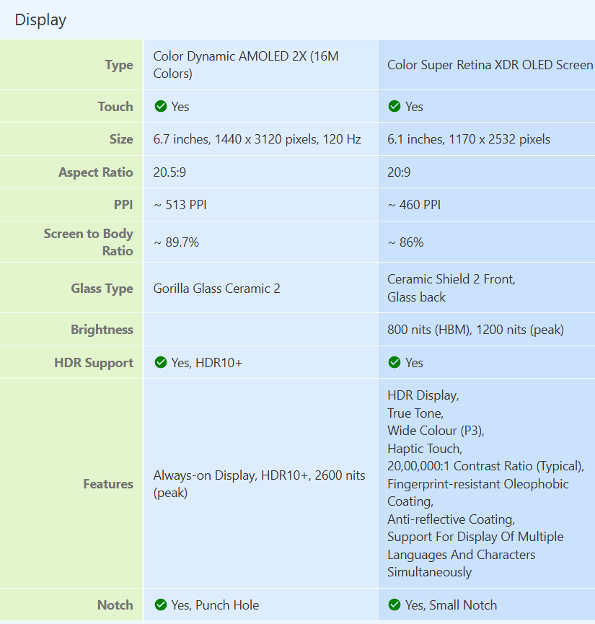Click the Features row label
This screenshot has height=624, width=595.
(x=108, y=484)
